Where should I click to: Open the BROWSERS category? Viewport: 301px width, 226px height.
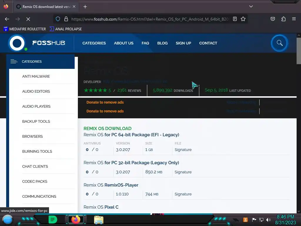pyautogui.click(x=32, y=136)
